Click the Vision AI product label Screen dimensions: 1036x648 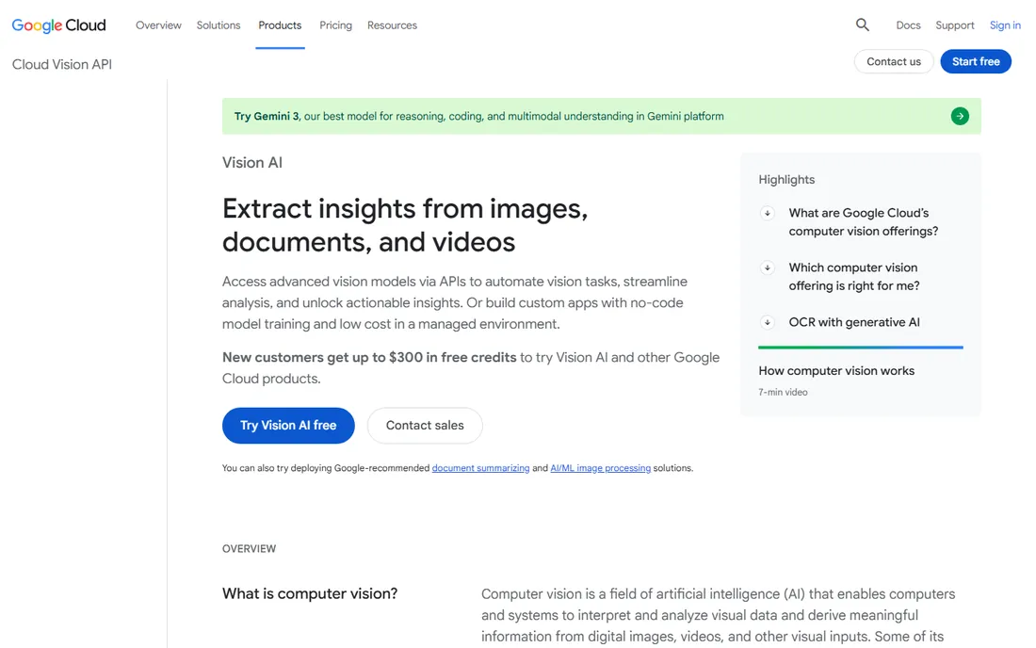tap(251, 163)
